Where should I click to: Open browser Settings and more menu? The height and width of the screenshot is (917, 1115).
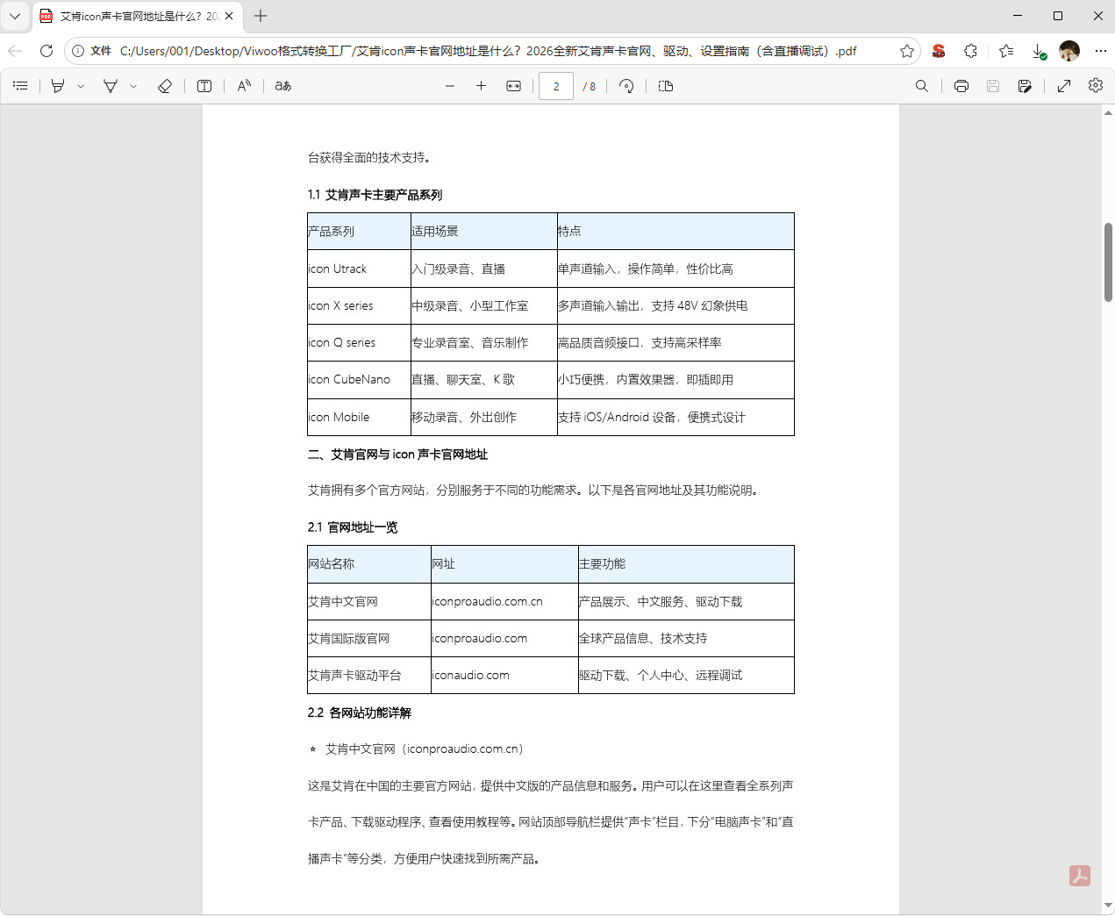(1101, 51)
